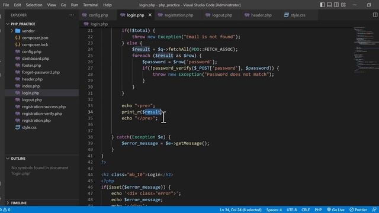
Task: Open logout.php from file tree
Action: pyautogui.click(x=32, y=100)
